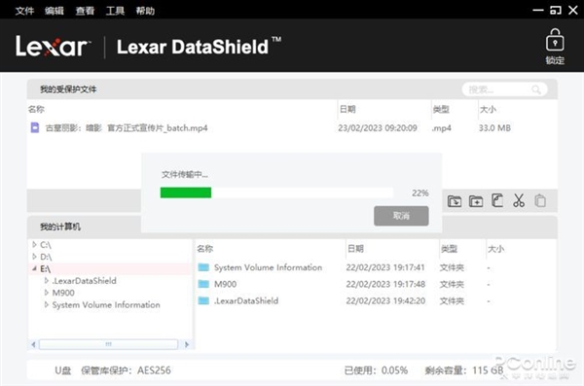The height and width of the screenshot is (386, 584).
Task: Click the paste clipboard icon
Action: pos(540,200)
